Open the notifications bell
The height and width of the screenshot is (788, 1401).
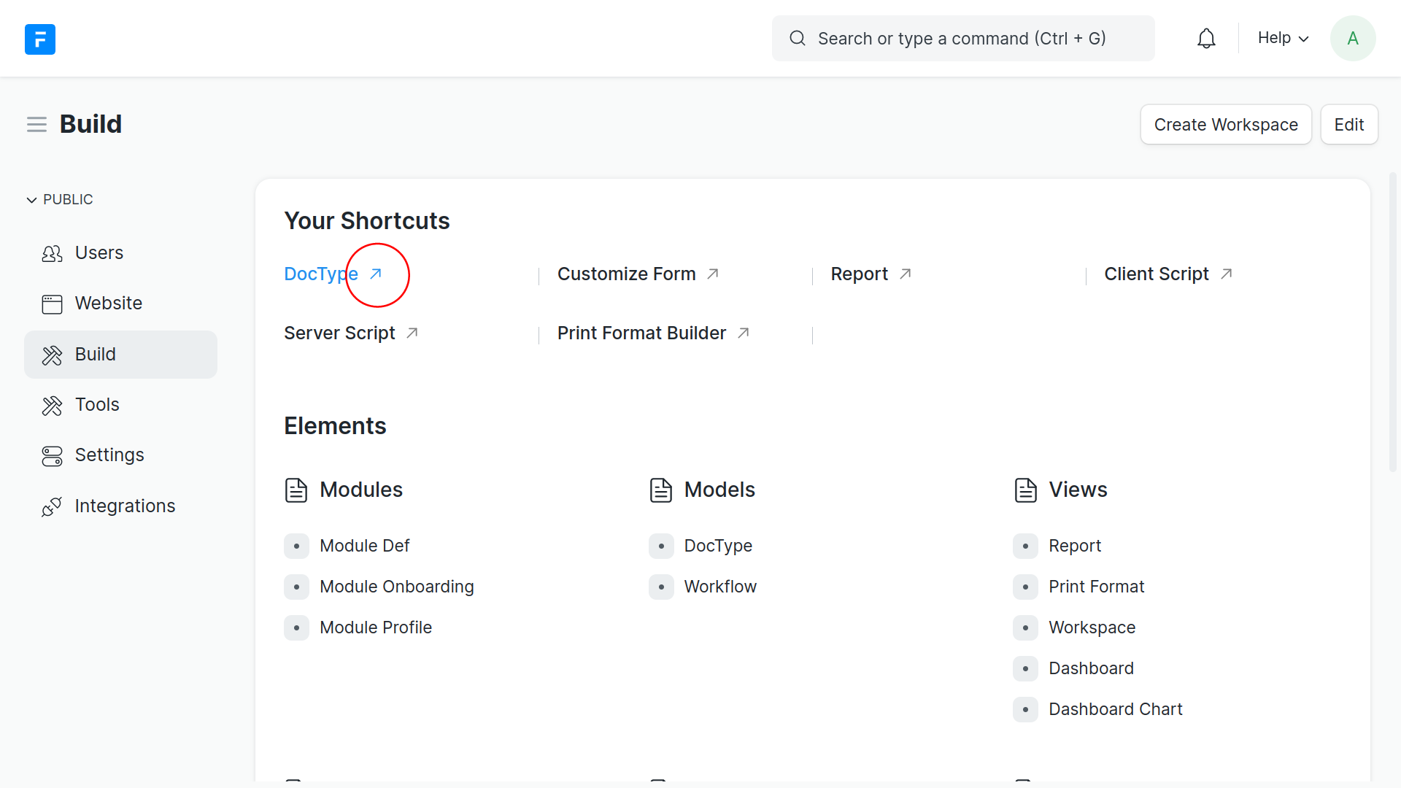1206,39
